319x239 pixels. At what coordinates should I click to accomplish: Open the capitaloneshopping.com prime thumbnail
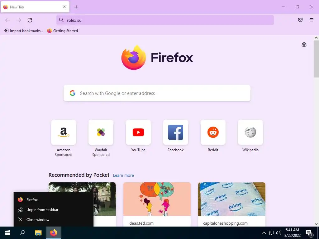[232, 199]
